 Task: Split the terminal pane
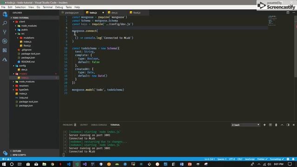click(x=270, y=125)
